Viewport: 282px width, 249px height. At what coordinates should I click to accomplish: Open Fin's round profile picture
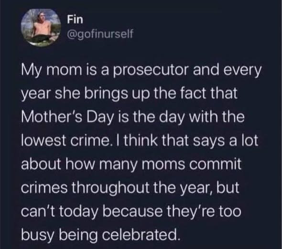[41, 27]
